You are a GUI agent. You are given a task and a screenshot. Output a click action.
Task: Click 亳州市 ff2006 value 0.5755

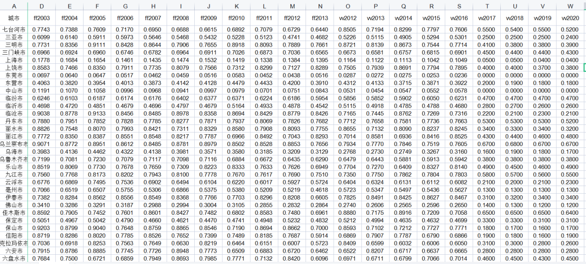click(x=125, y=190)
